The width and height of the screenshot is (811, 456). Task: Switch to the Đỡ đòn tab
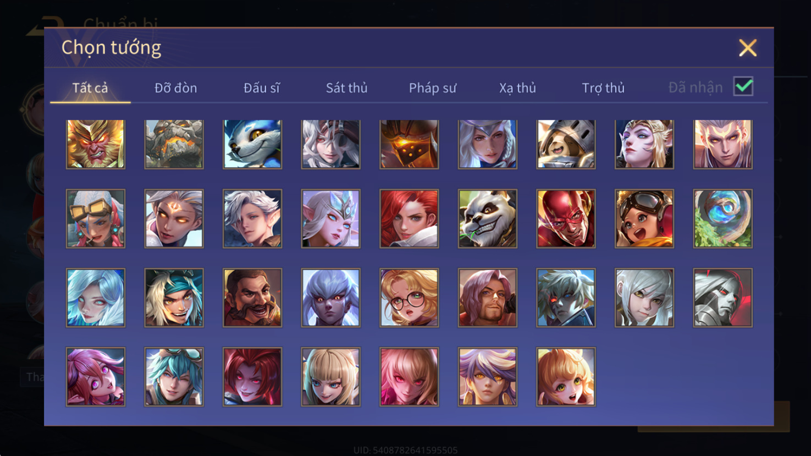pos(176,88)
